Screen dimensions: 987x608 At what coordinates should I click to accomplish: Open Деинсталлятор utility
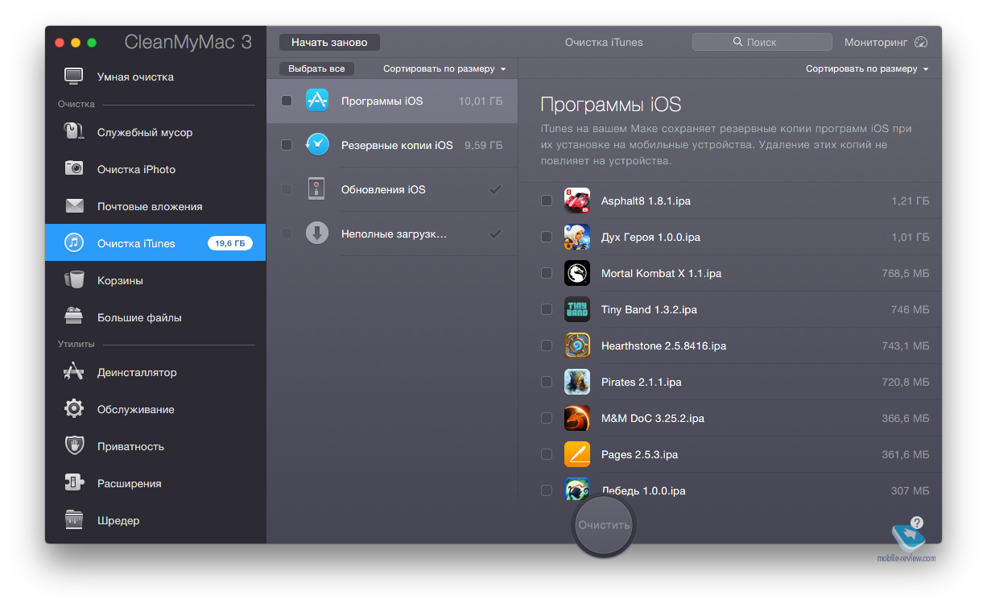155,372
